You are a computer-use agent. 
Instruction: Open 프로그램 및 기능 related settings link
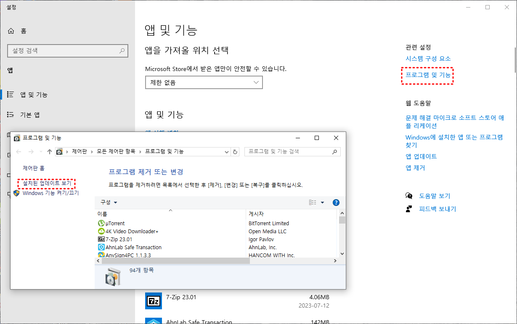(428, 75)
